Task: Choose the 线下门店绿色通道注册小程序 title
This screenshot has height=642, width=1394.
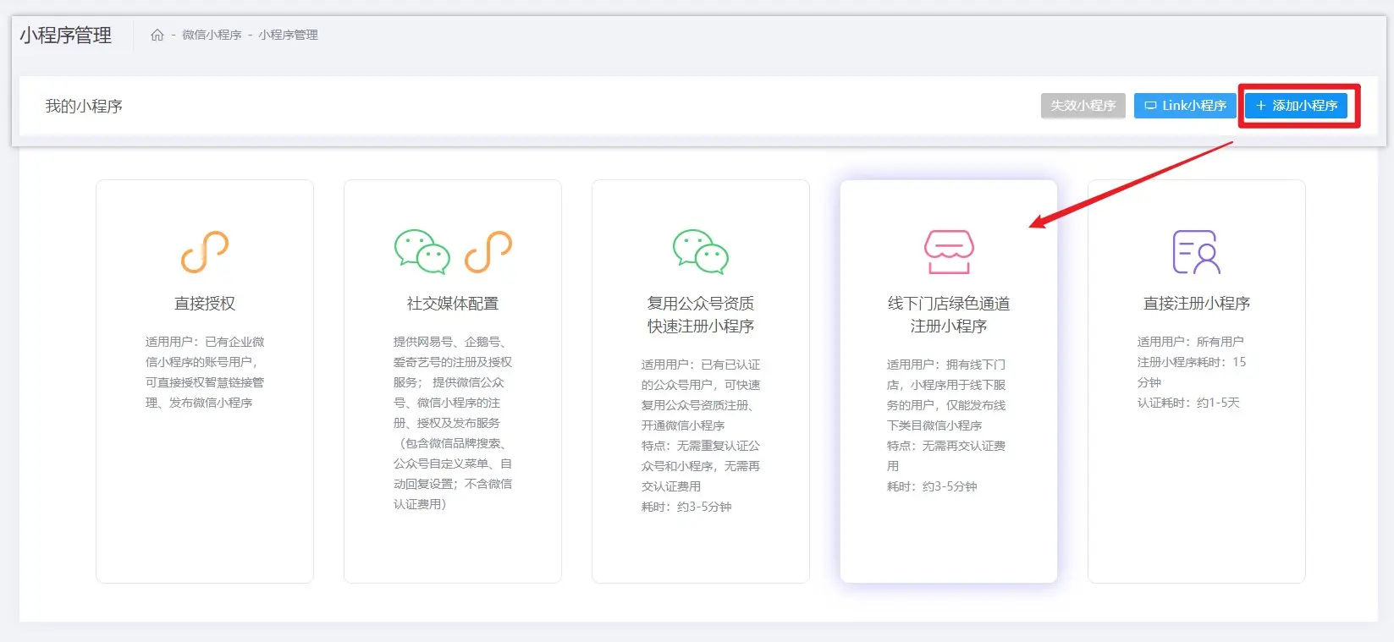Action: click(948, 315)
